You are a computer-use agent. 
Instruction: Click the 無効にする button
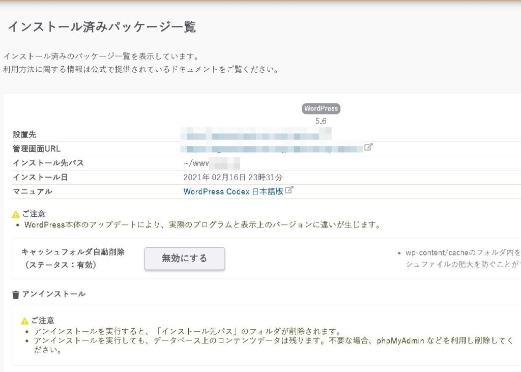pyautogui.click(x=184, y=259)
